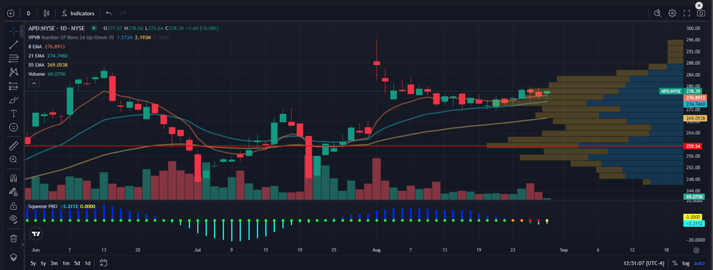
Task: Select the red horizontal line at 259.54
Action: click(354, 146)
